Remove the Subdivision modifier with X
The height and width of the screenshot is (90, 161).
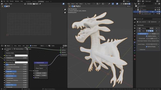(156, 31)
